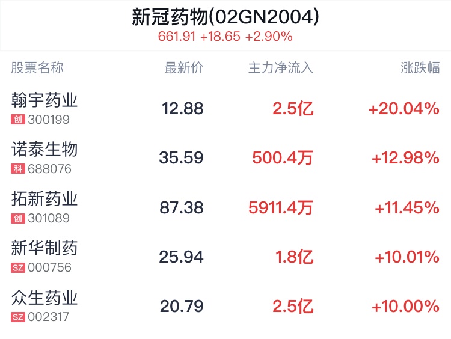
Task: Sort by 最新价 column header
Action: (x=183, y=68)
